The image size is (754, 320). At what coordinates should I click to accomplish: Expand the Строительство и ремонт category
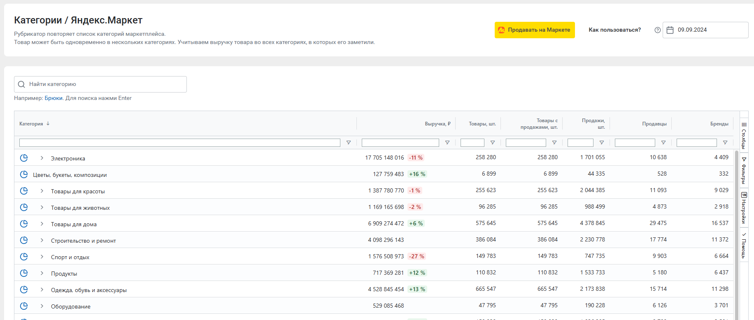coord(42,240)
